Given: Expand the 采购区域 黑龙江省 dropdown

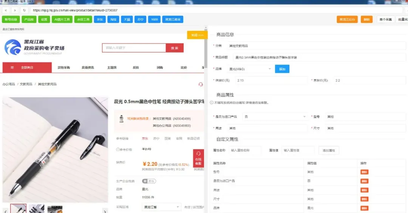Looking at the screenshot, I should 161,207.
